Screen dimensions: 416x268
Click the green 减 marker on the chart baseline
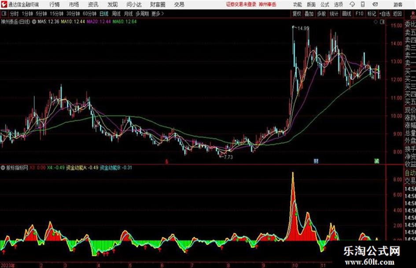[377, 161]
